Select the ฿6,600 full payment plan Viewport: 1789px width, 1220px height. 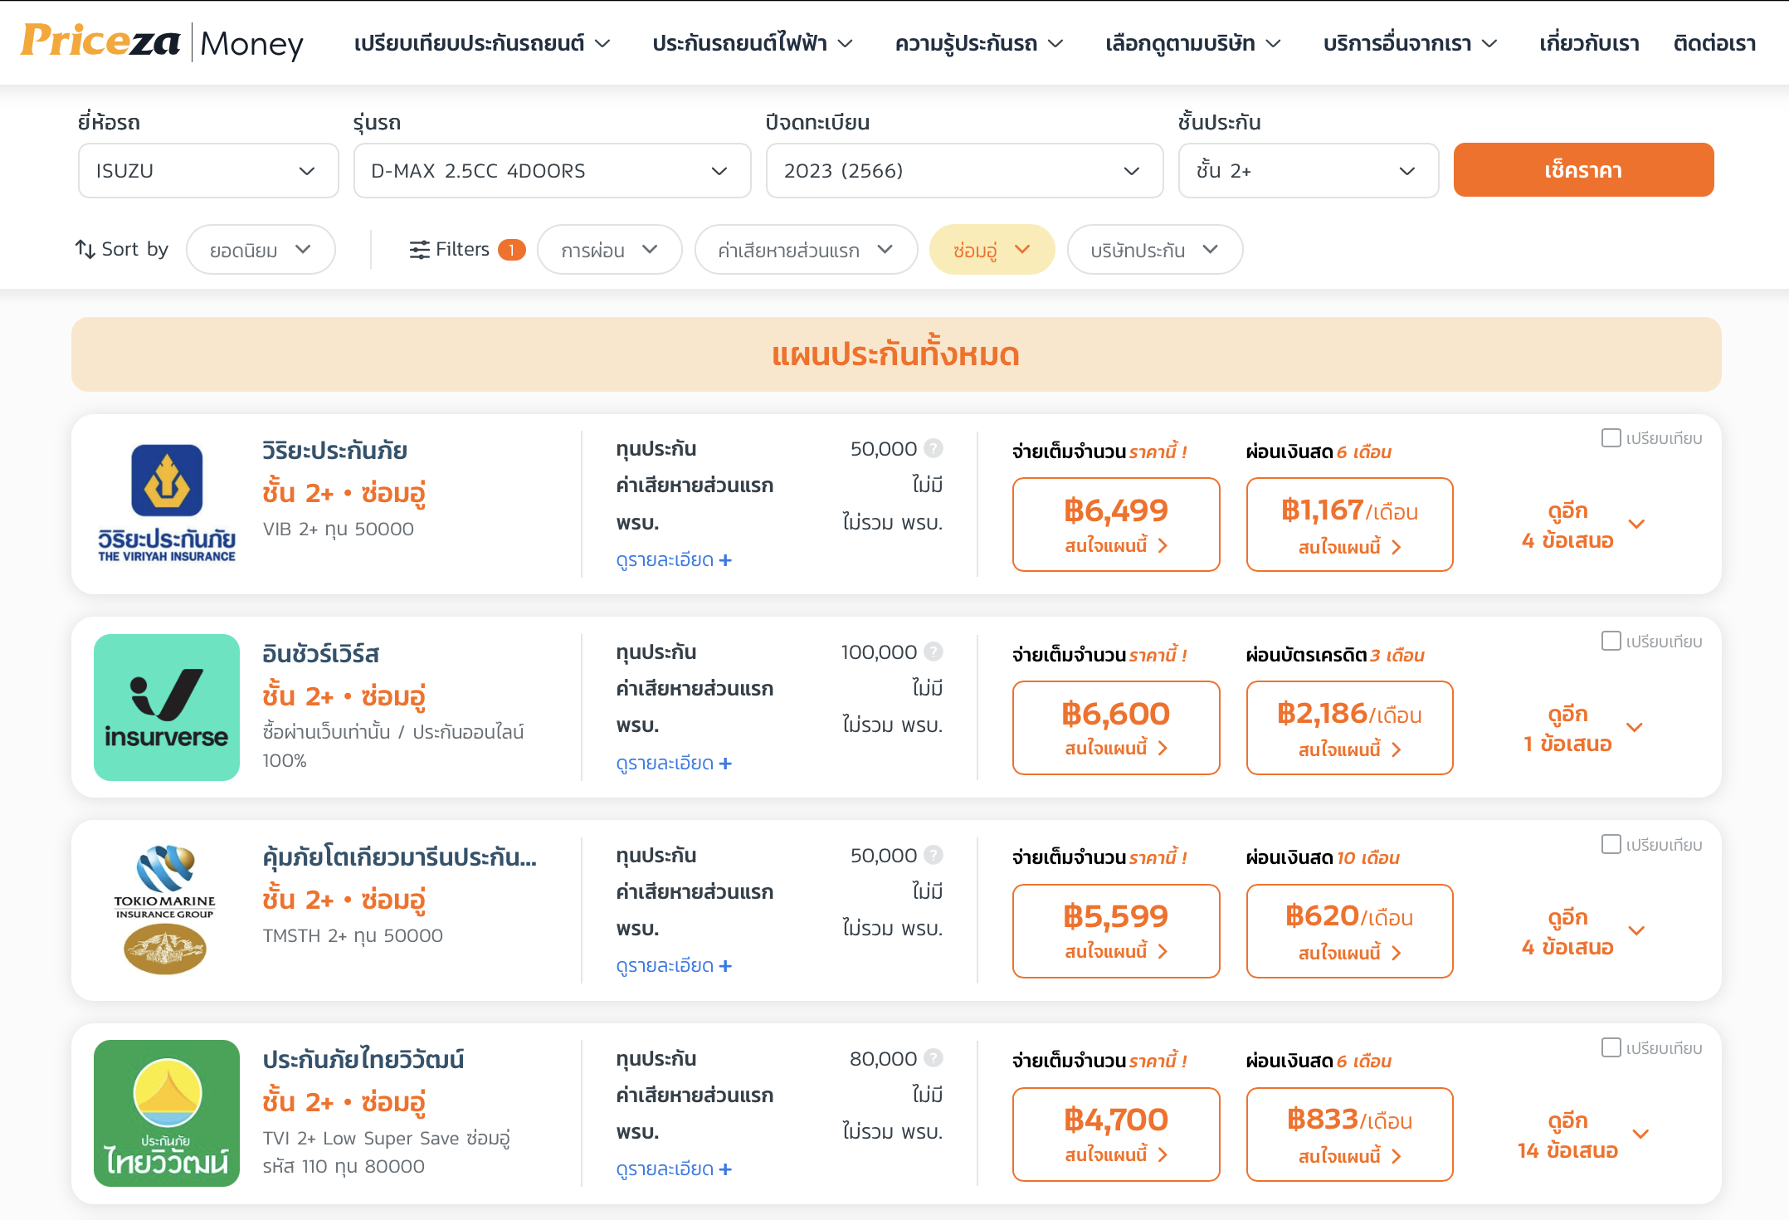click(x=1116, y=728)
